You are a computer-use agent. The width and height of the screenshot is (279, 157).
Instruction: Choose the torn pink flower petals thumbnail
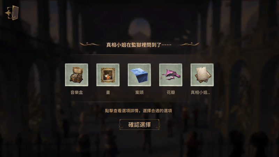171,75
